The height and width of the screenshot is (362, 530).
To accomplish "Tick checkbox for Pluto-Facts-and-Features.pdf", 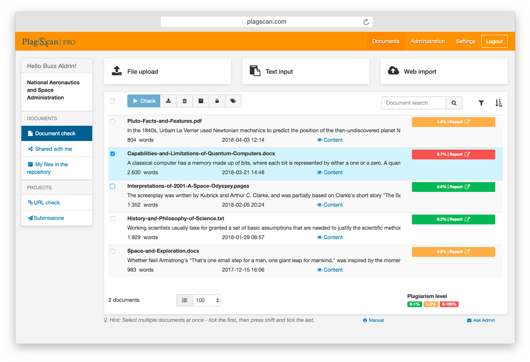I will [x=113, y=121].
